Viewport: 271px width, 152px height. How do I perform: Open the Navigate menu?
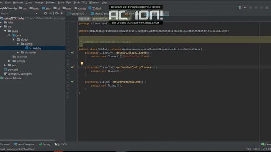click(18, 3)
